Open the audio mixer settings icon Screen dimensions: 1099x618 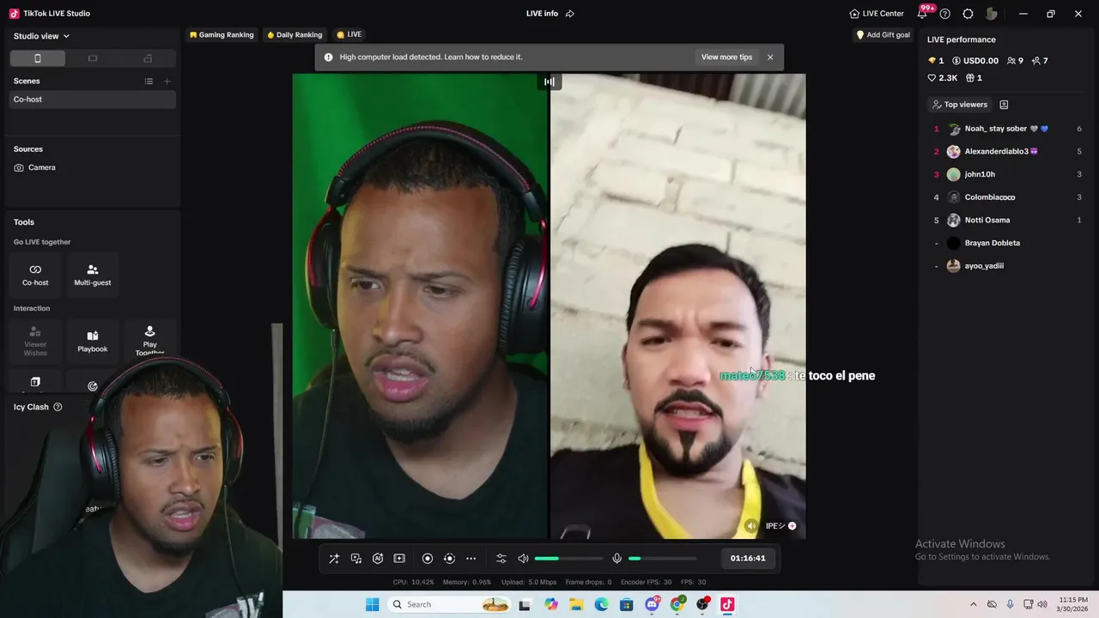[x=501, y=559]
